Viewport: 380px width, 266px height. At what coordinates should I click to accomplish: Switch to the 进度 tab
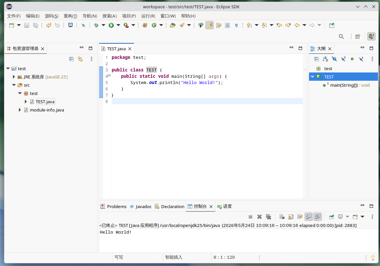225,206
